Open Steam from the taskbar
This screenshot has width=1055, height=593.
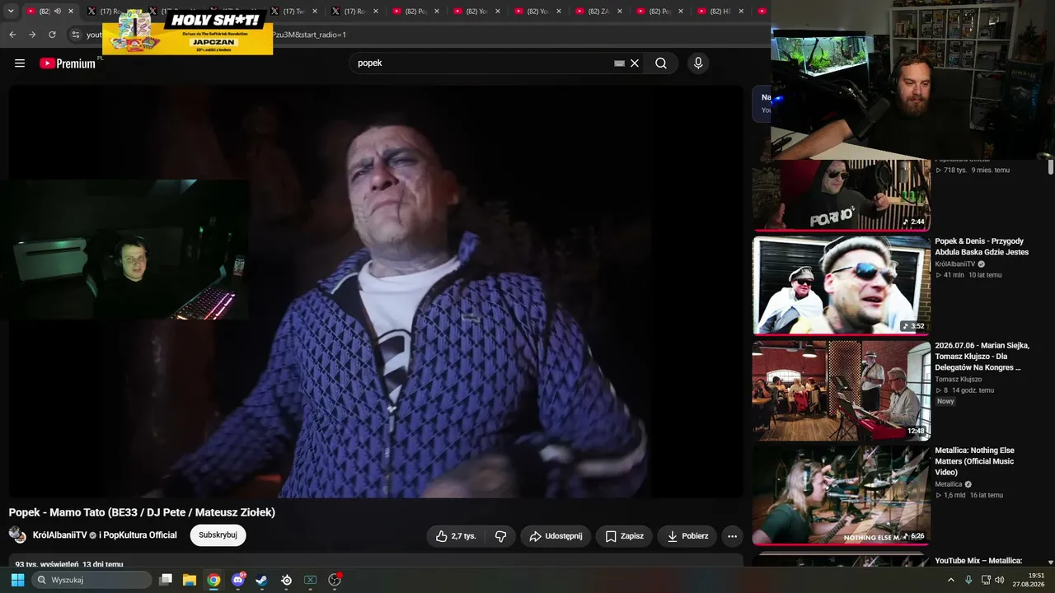262,580
